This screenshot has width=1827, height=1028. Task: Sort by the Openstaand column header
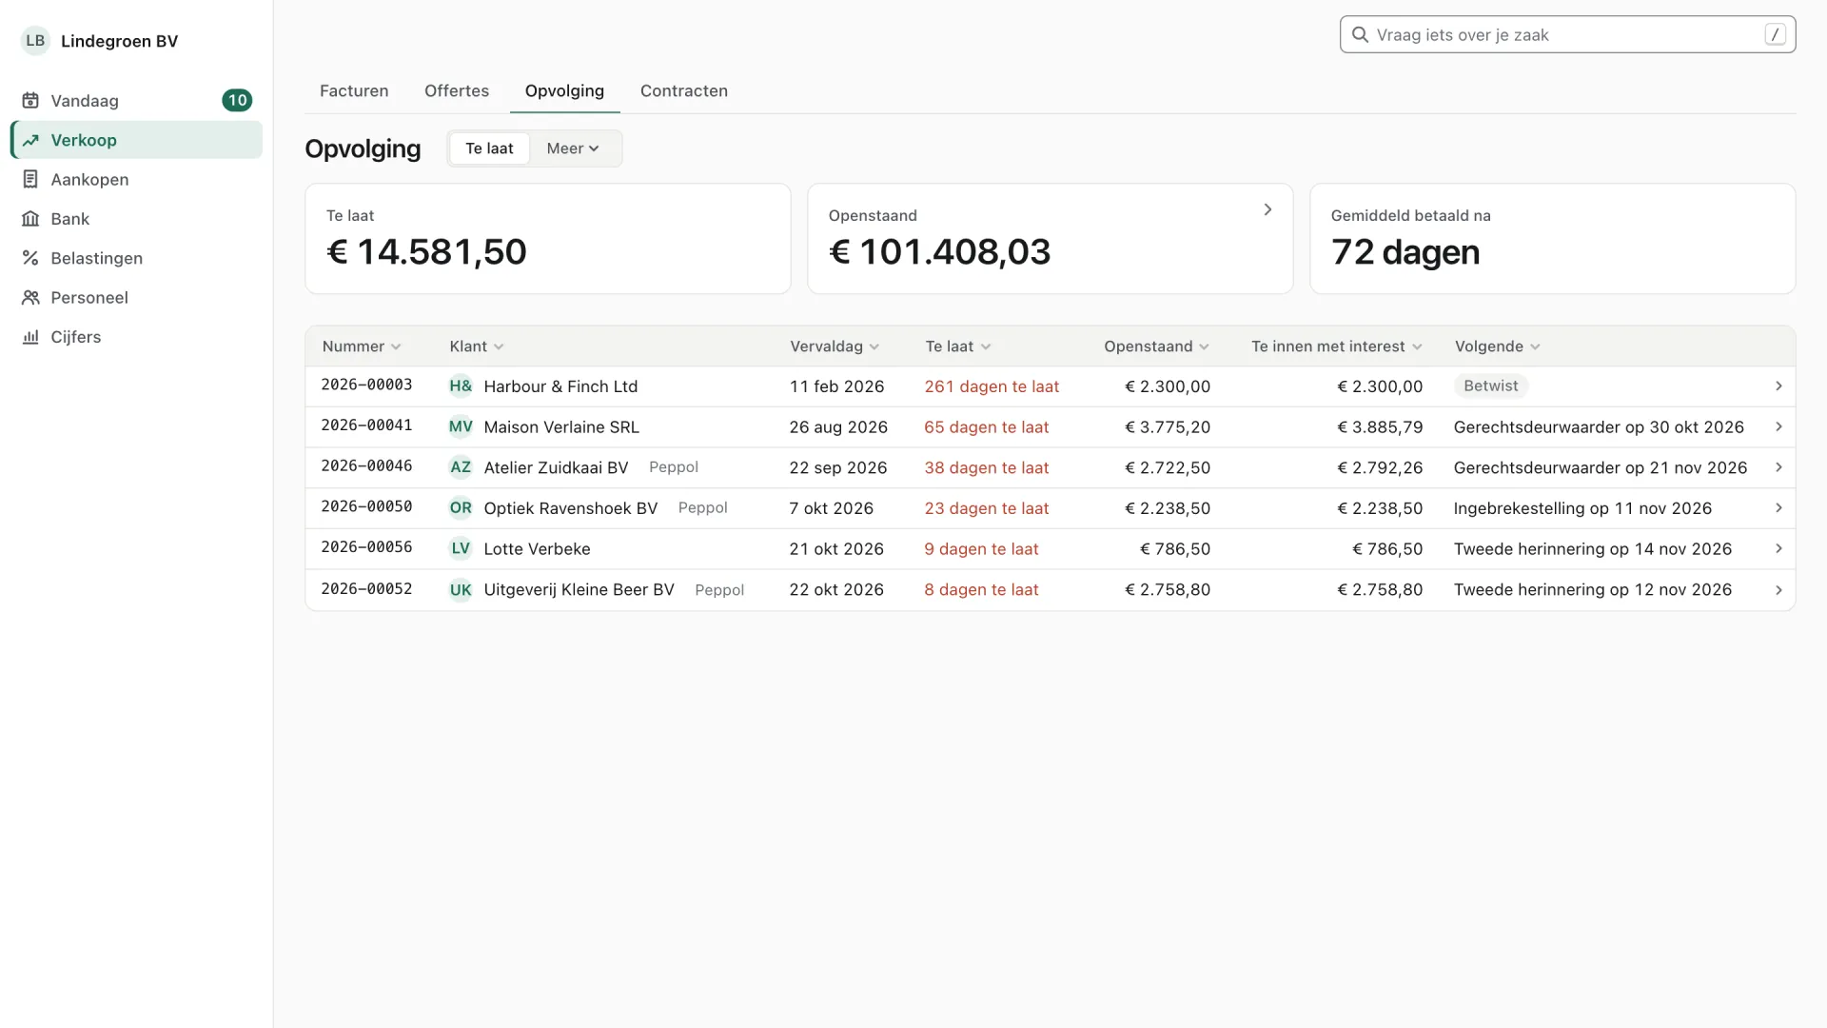coord(1157,346)
